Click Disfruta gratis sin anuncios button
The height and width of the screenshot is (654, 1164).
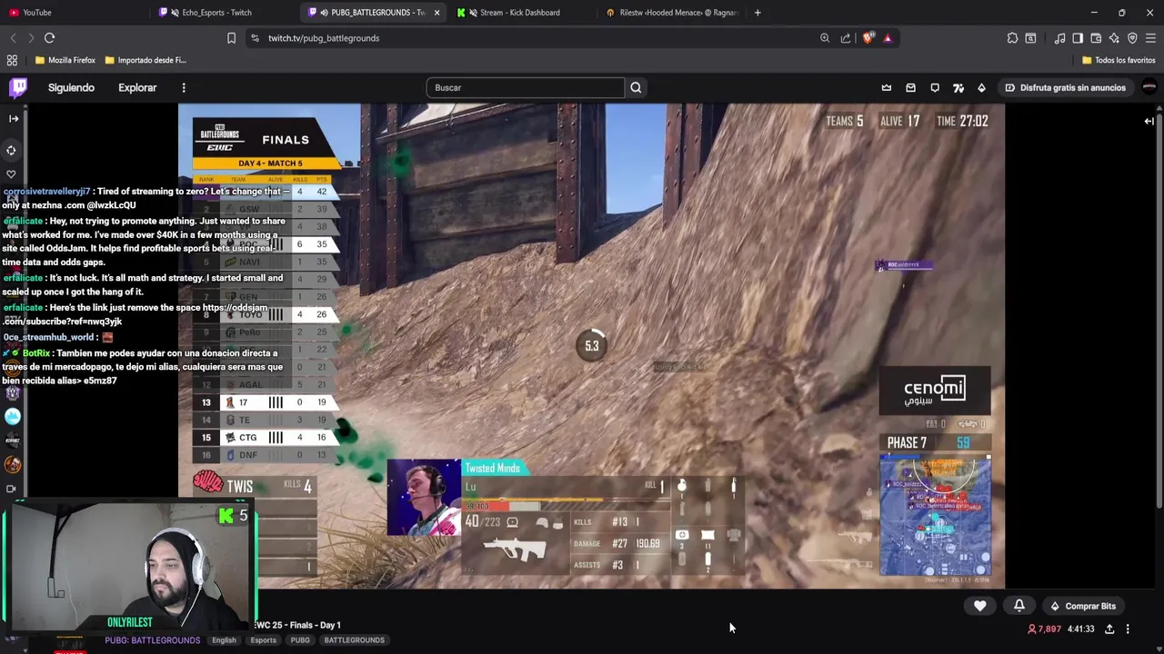[1065, 87]
